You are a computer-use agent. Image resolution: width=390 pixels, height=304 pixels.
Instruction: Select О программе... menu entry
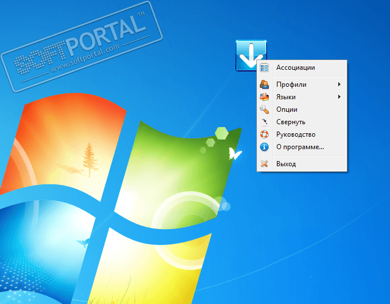click(x=302, y=147)
